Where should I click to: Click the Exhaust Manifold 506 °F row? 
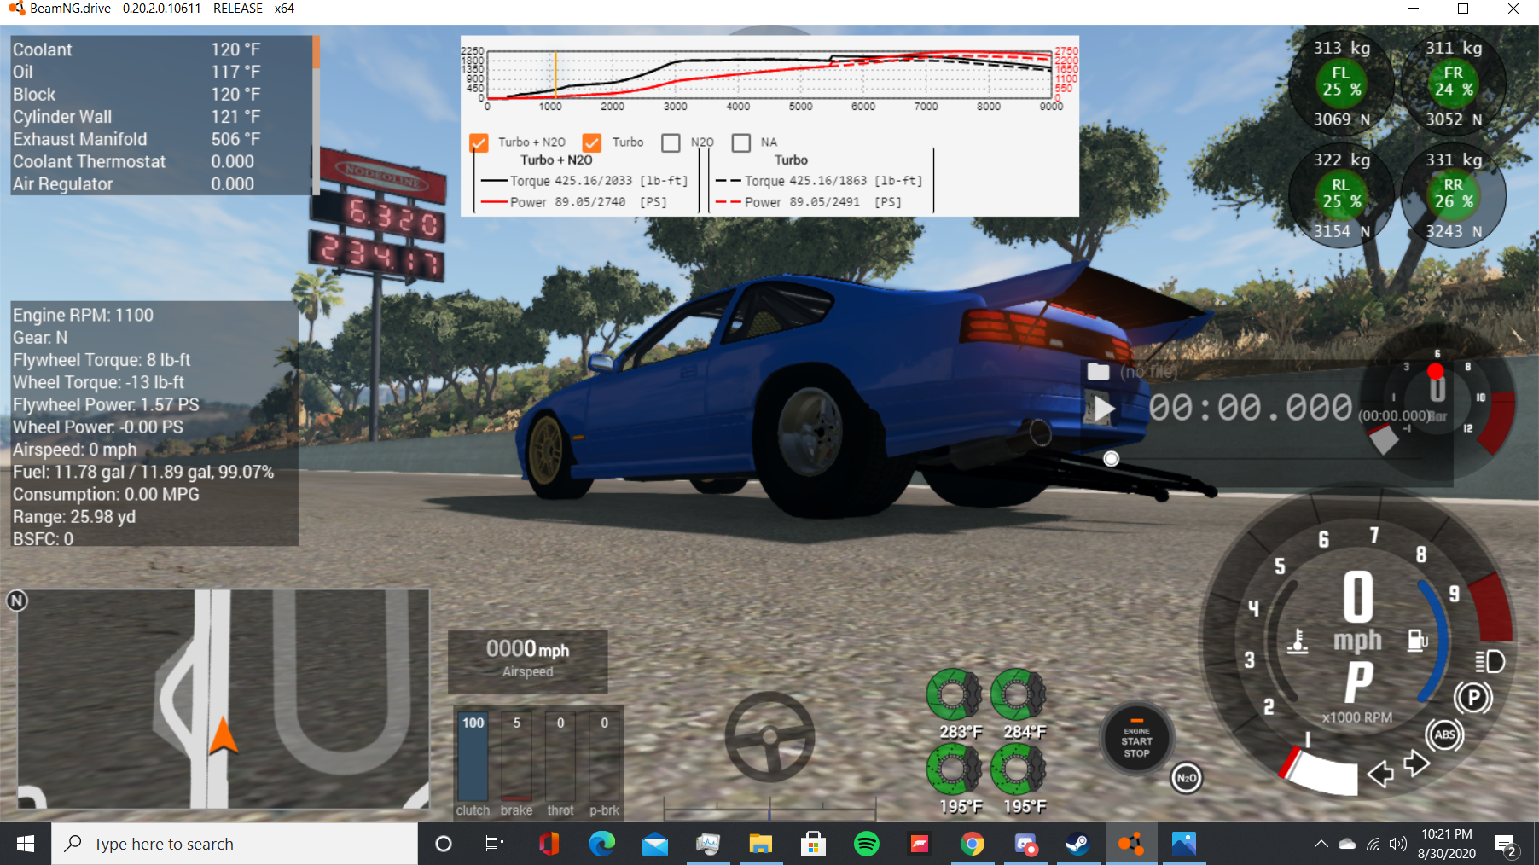[161, 139]
